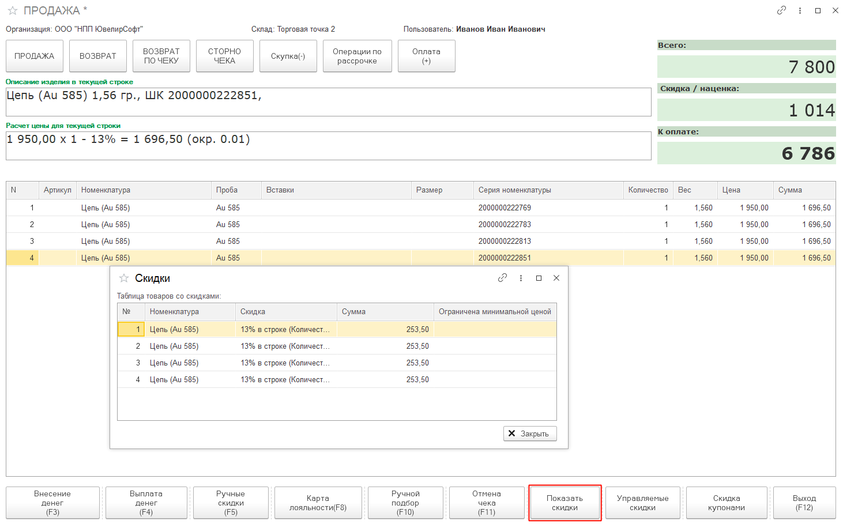The width and height of the screenshot is (843, 524).
Task: Open main window three-dot more menu
Action: (800, 10)
